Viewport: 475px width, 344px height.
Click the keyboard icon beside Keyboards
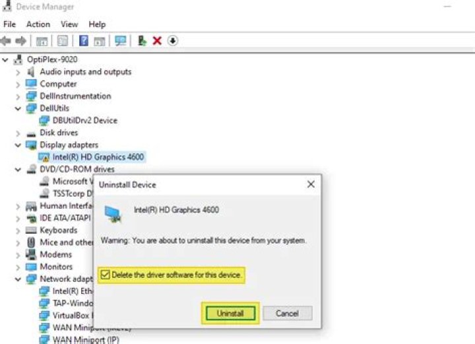pyautogui.click(x=31, y=230)
